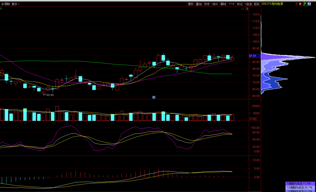Click the diamond icon above the price axis
This screenshot has height=192, width=316.
click(243, 9)
